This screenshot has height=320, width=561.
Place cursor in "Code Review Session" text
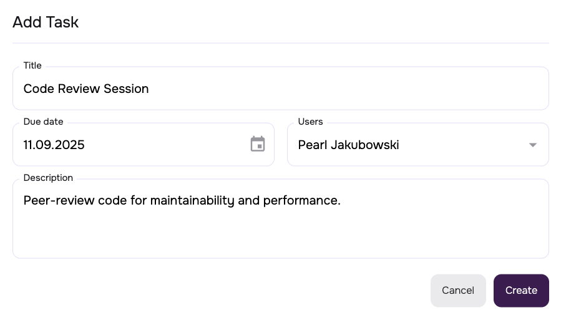86,89
